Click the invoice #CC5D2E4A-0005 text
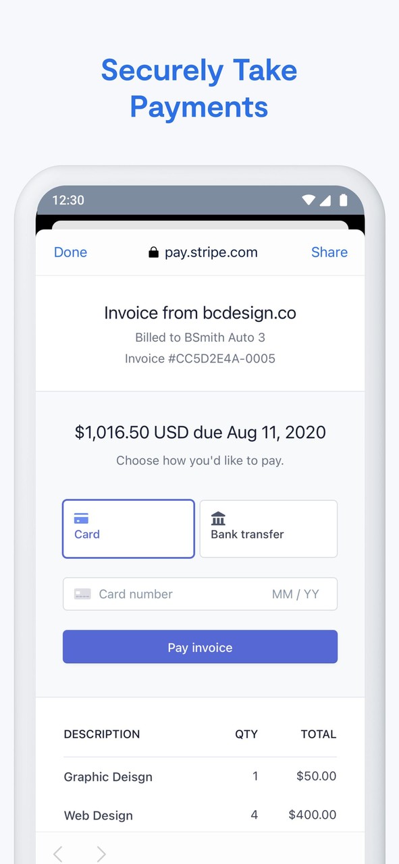This screenshot has height=864, width=399. click(199, 358)
